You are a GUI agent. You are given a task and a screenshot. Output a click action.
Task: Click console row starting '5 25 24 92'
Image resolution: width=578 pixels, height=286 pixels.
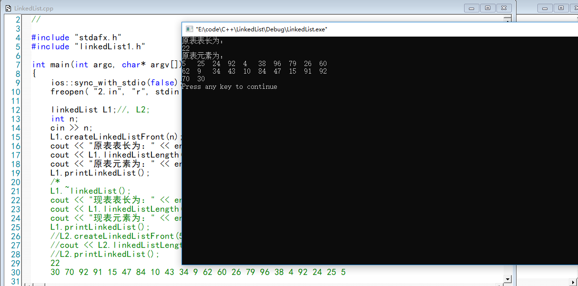click(254, 64)
